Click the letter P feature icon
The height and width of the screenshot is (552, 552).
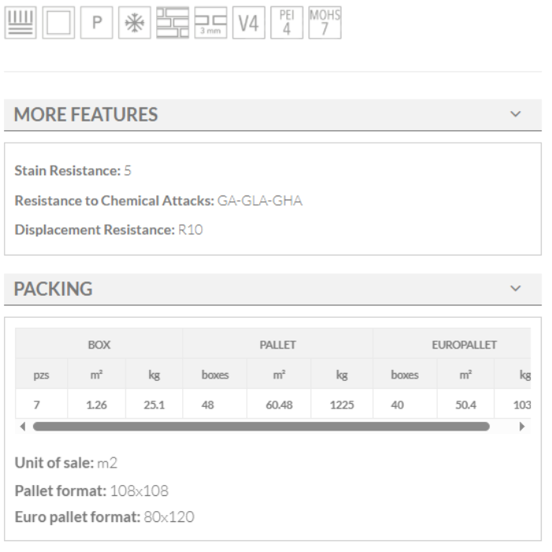[97, 23]
